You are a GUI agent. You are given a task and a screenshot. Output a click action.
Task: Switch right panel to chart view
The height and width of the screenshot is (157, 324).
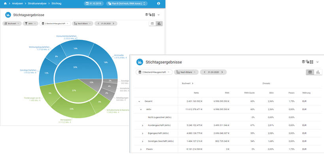(318, 72)
